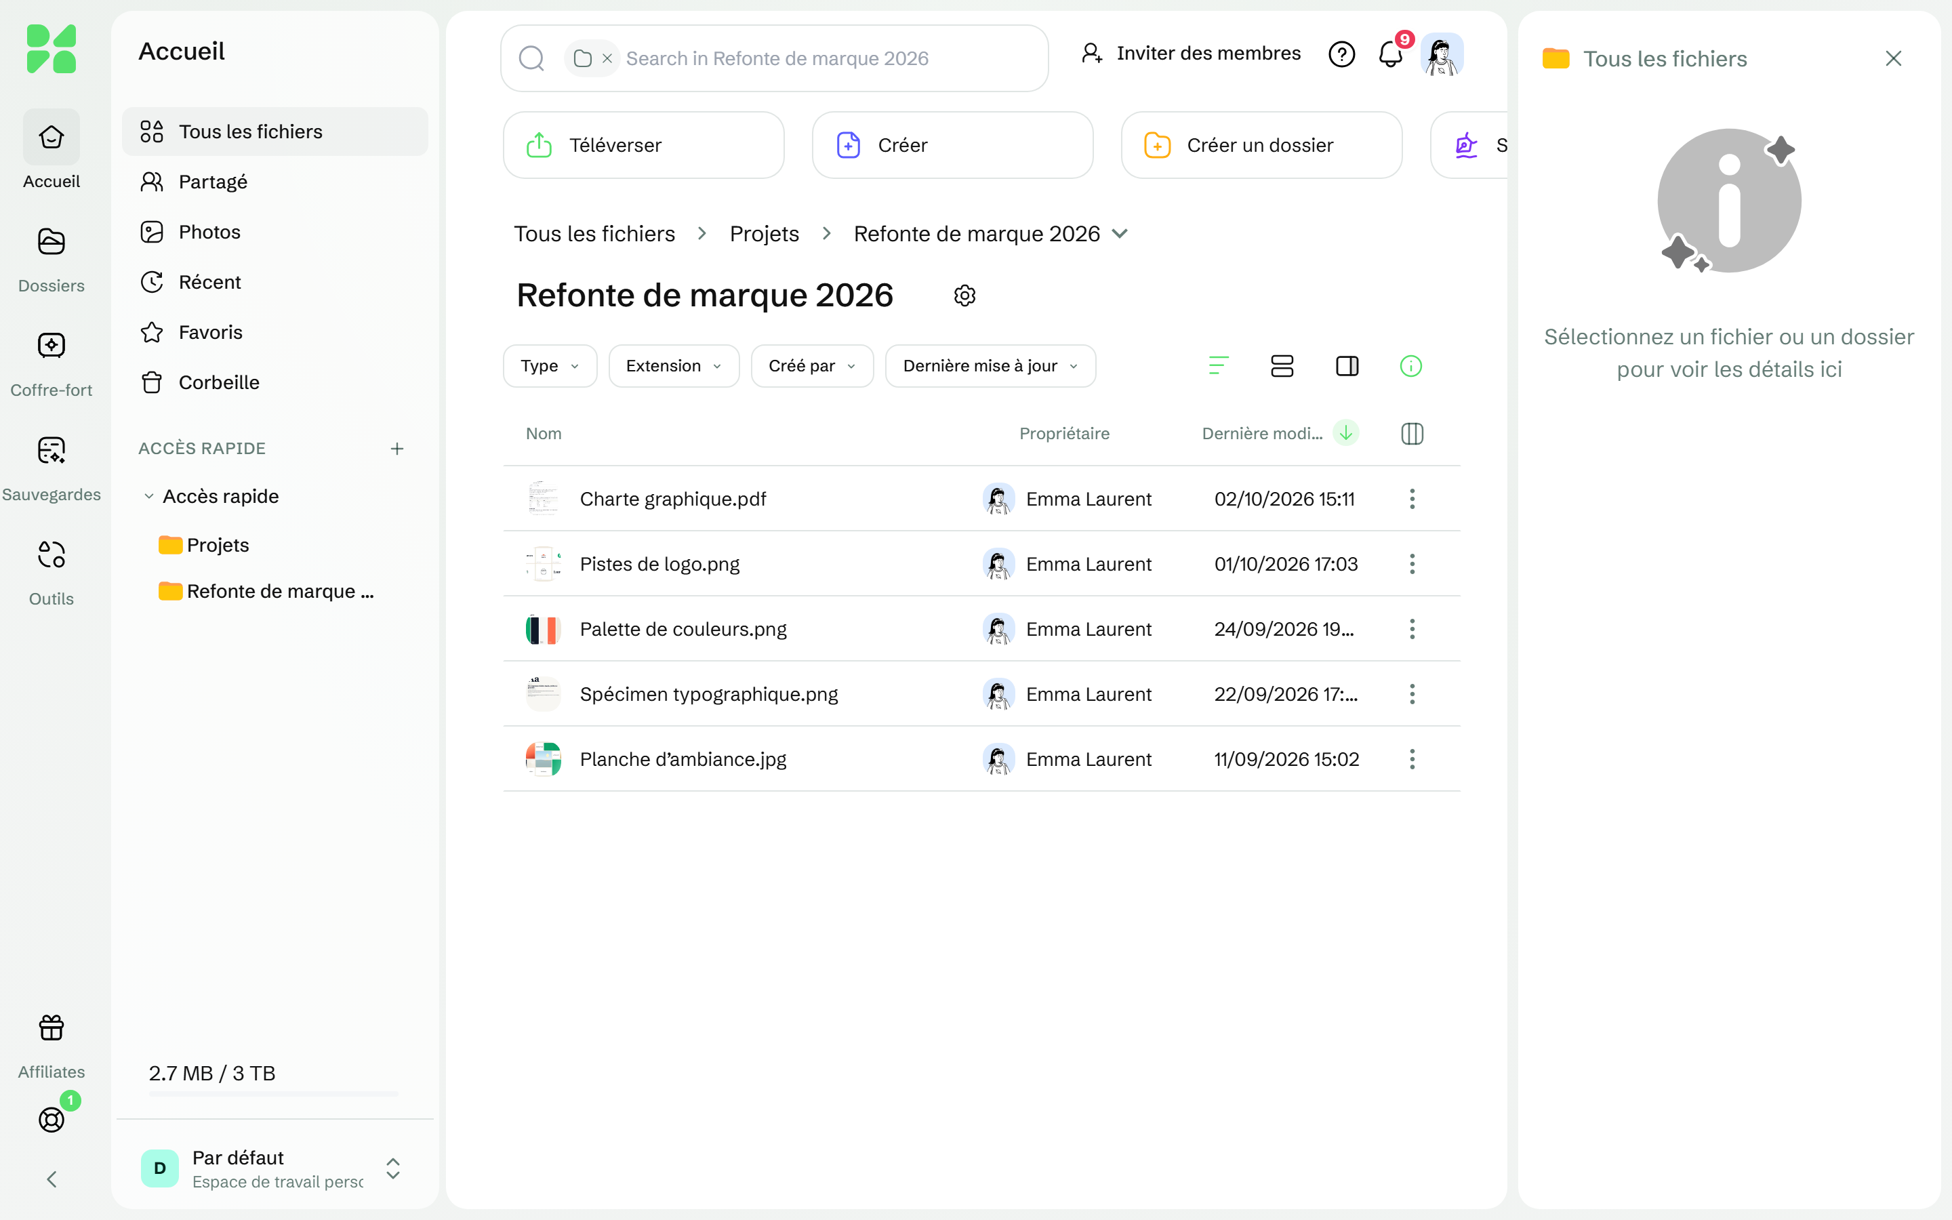Open the Sauvegardes backups section
This screenshot has width=1952, height=1220.
(x=51, y=468)
